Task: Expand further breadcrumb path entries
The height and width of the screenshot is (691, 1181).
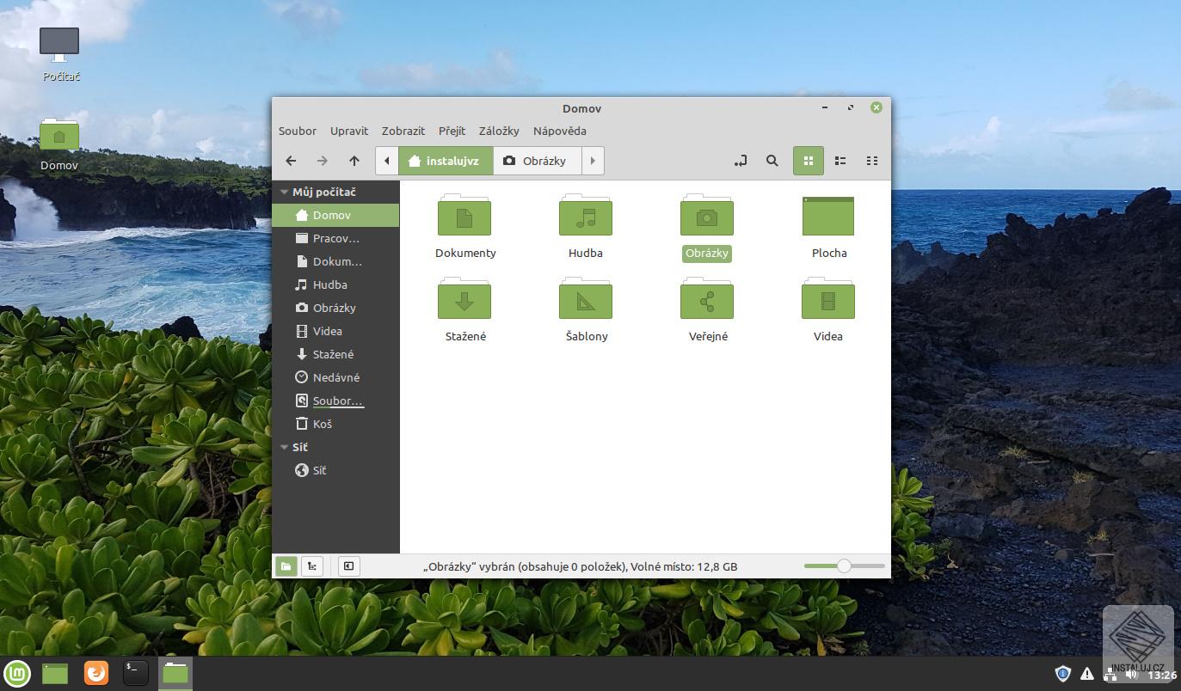Action: (592, 161)
